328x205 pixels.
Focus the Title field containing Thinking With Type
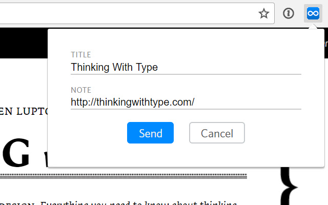186,67
